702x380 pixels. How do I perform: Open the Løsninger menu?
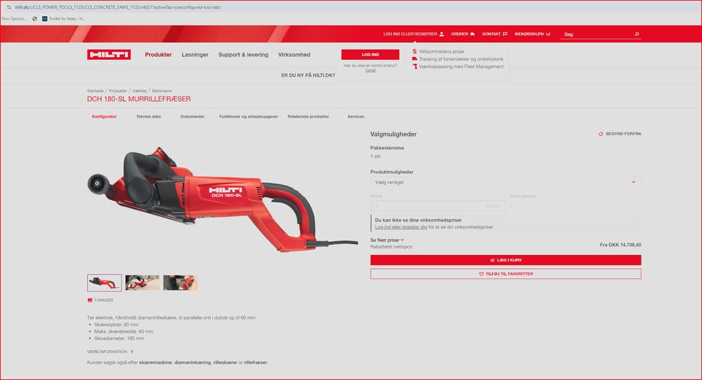195,55
